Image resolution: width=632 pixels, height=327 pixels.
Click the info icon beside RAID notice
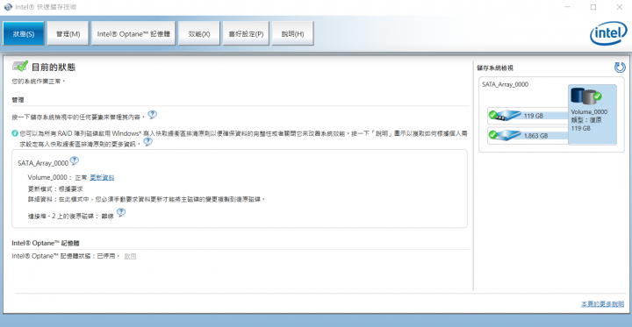pos(15,133)
